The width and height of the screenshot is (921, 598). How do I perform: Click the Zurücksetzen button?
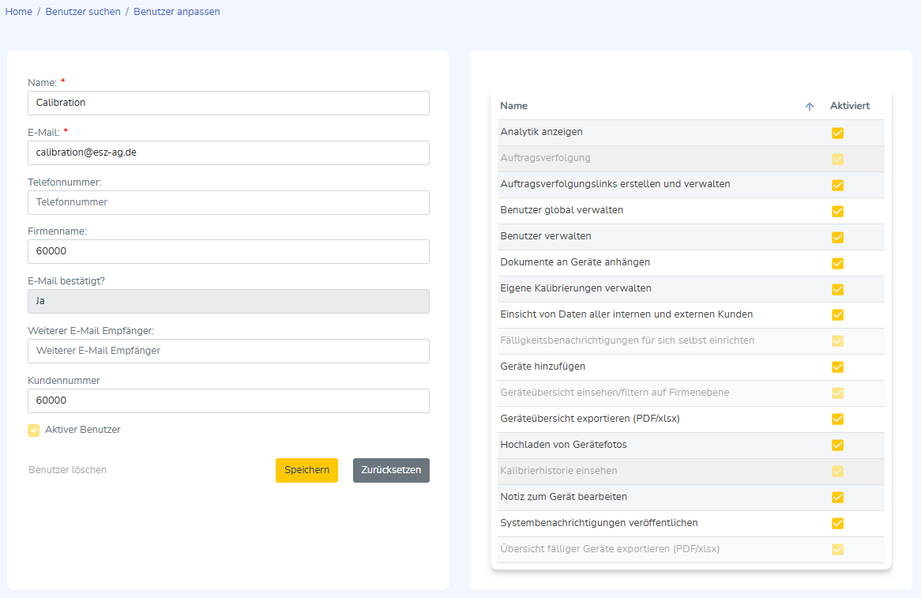(x=391, y=470)
